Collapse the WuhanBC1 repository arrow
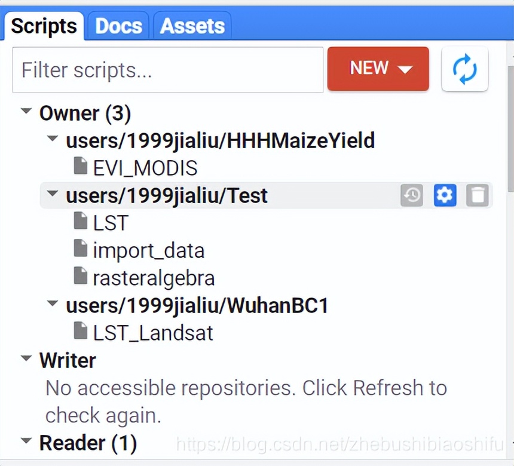Viewport: 514px width, 466px height. point(53,304)
